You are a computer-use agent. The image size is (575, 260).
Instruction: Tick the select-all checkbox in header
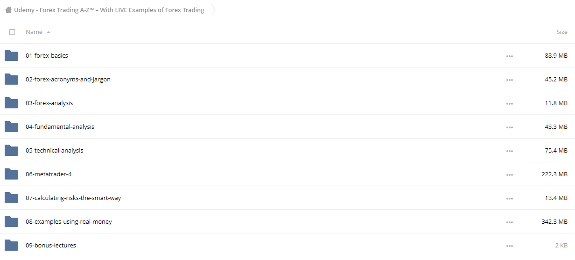pyautogui.click(x=12, y=32)
